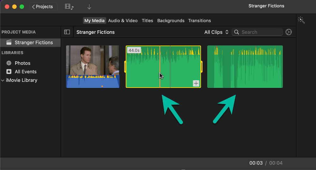Image resolution: width=316 pixels, height=170 pixels.
Task: Collapse the iMovie Library disclosure chevron
Action: coord(3,80)
